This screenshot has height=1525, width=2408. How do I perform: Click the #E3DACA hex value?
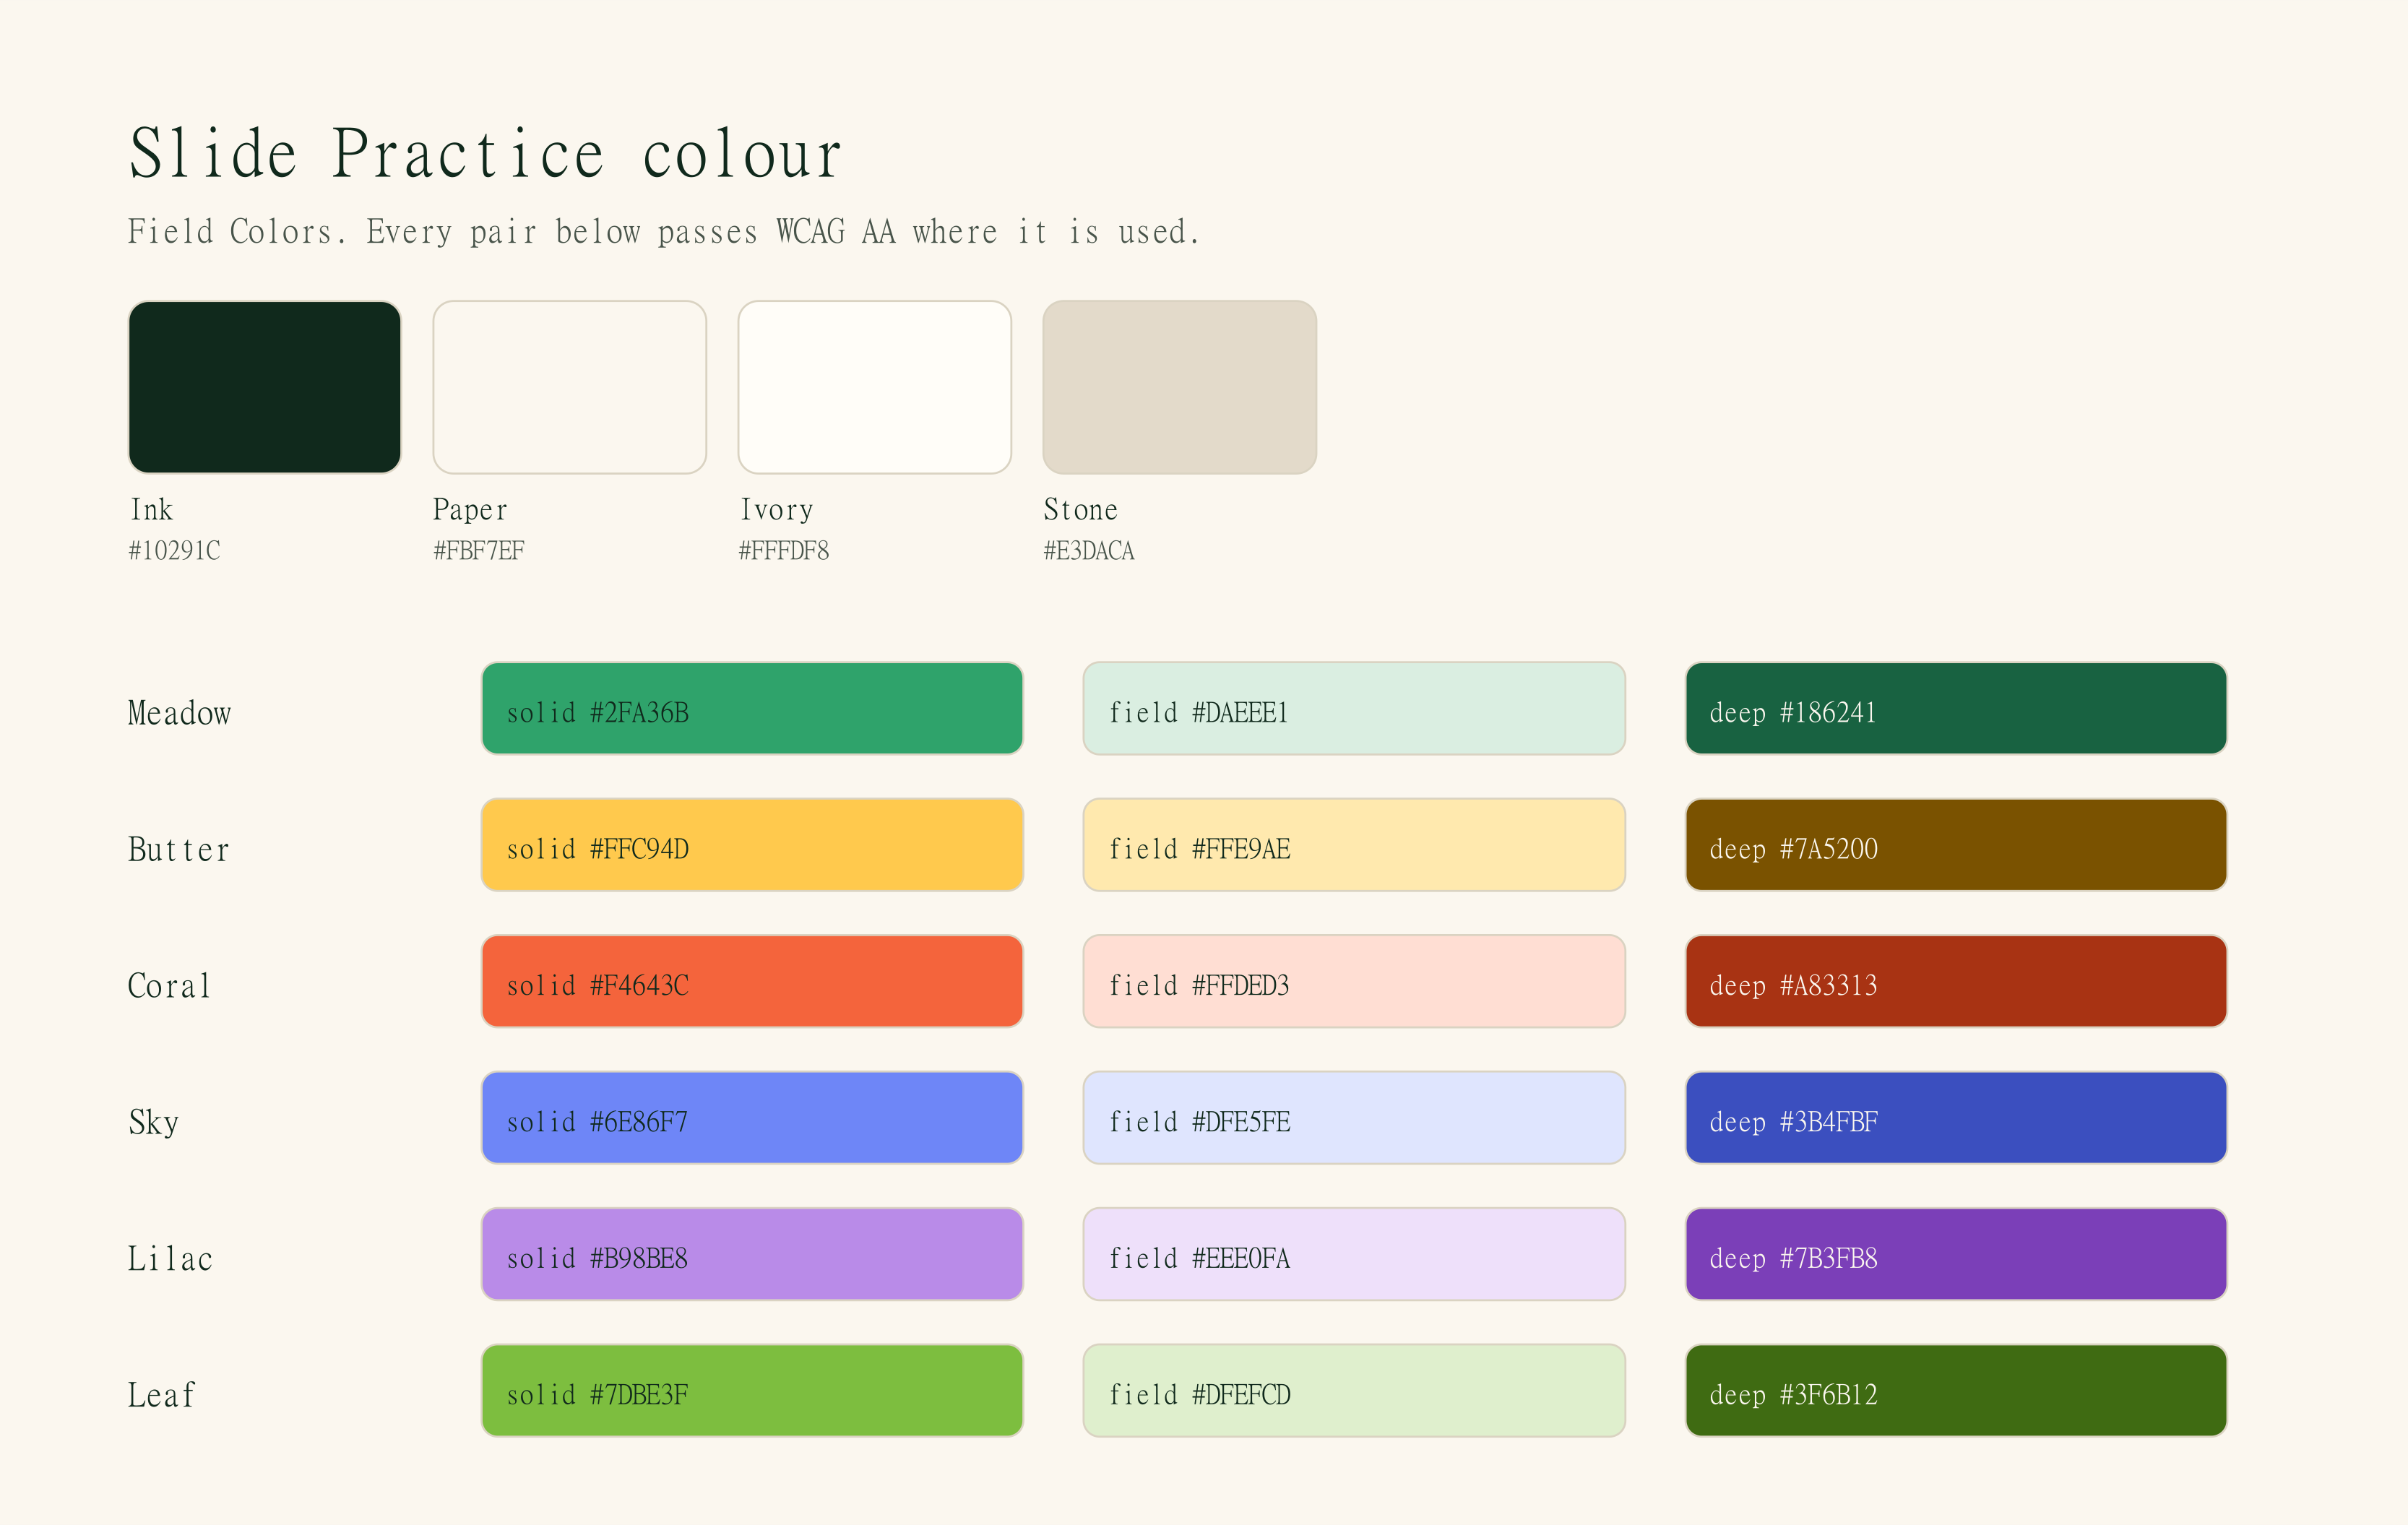1089,551
